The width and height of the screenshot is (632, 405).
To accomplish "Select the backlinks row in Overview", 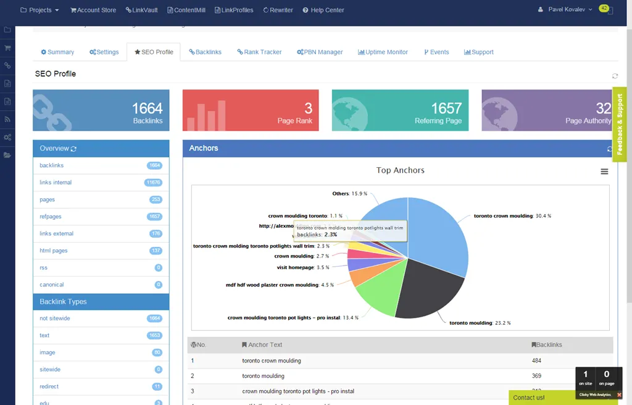I will pyautogui.click(x=101, y=165).
